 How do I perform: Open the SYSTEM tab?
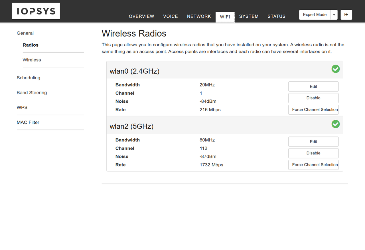[x=249, y=16]
